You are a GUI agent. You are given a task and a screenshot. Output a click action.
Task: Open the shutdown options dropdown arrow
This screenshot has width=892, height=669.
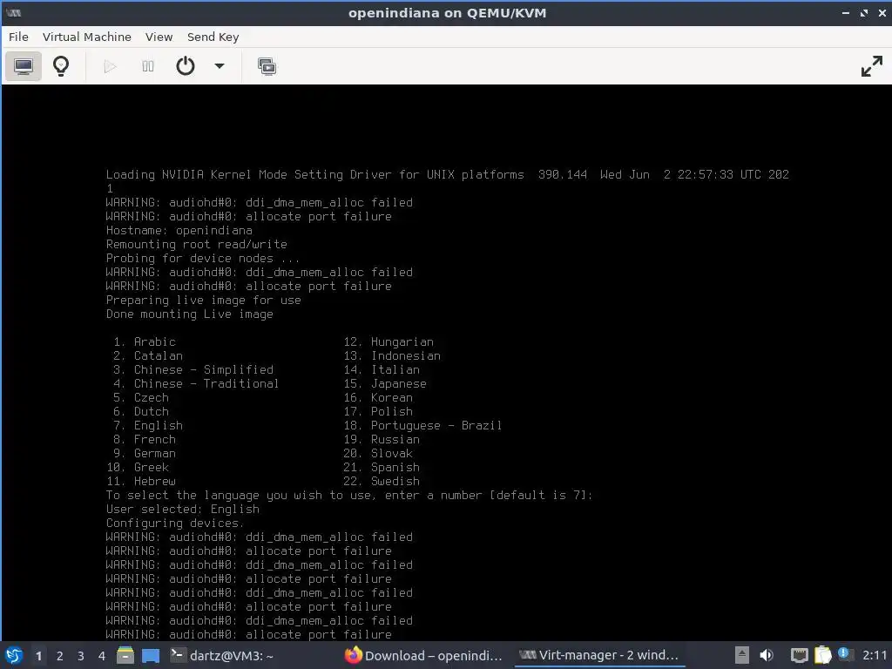coord(220,66)
